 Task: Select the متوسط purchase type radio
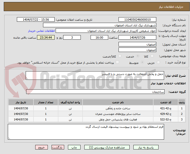click(x=142, y=62)
